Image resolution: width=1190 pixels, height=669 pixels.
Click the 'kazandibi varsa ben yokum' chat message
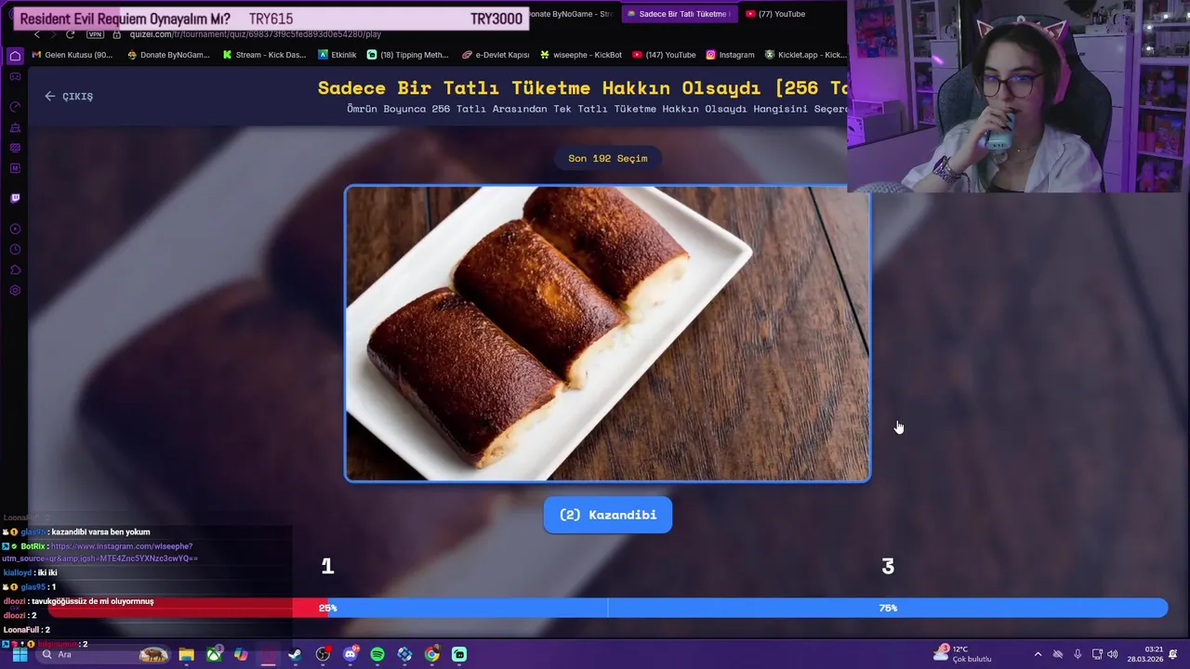[100, 531]
